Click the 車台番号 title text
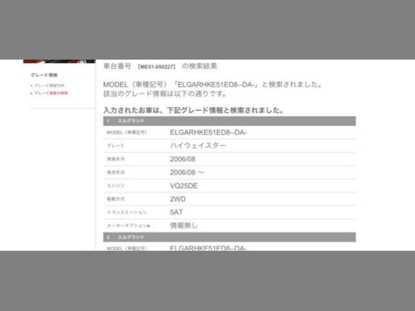 point(117,66)
